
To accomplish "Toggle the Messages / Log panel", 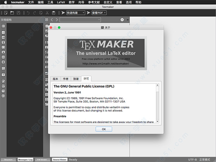I will coord(26,159).
